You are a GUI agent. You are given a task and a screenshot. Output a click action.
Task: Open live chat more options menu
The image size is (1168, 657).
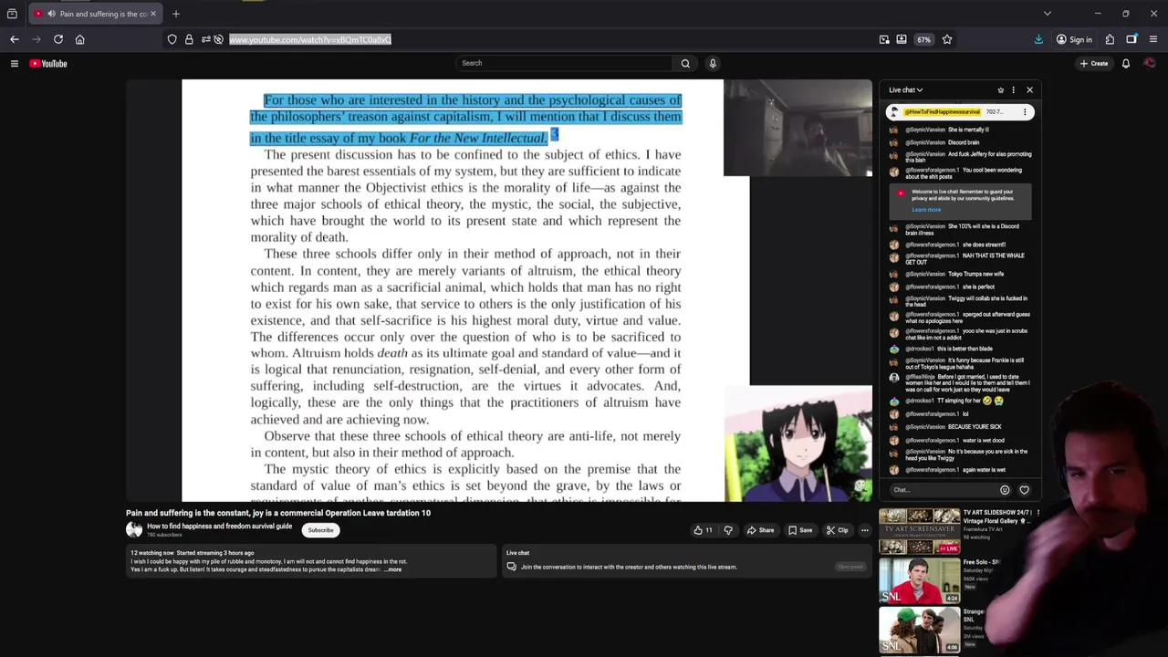pyautogui.click(x=1013, y=90)
